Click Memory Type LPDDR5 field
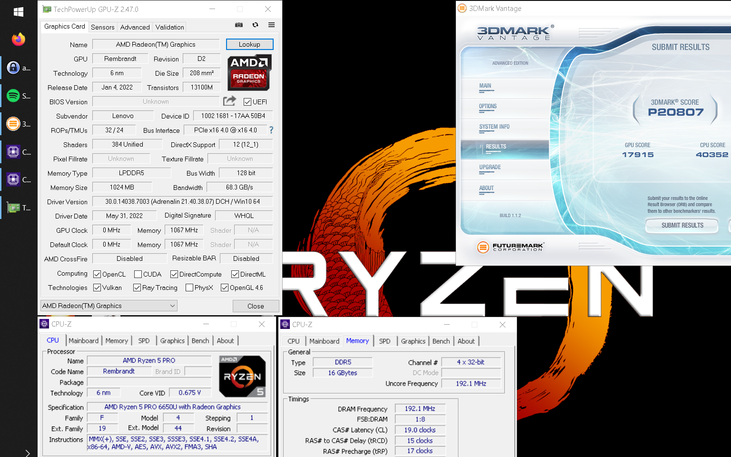This screenshot has width=731, height=457. pyautogui.click(x=131, y=173)
